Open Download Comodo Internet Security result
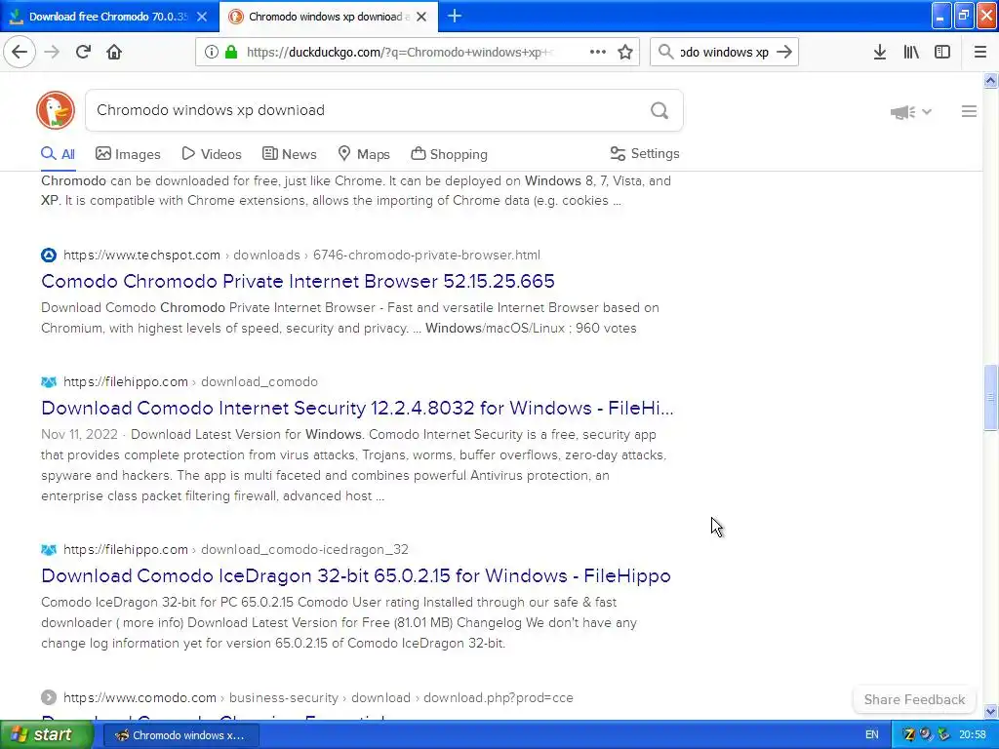This screenshot has width=999, height=749. pos(357,408)
